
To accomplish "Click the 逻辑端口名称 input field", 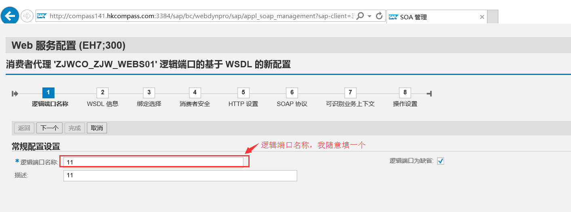I will [x=153, y=162].
